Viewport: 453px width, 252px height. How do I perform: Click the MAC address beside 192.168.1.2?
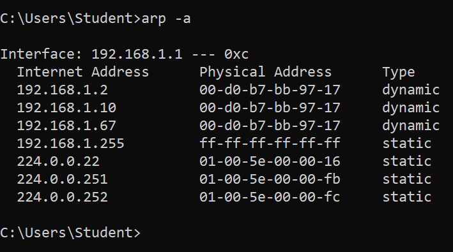[x=270, y=90]
